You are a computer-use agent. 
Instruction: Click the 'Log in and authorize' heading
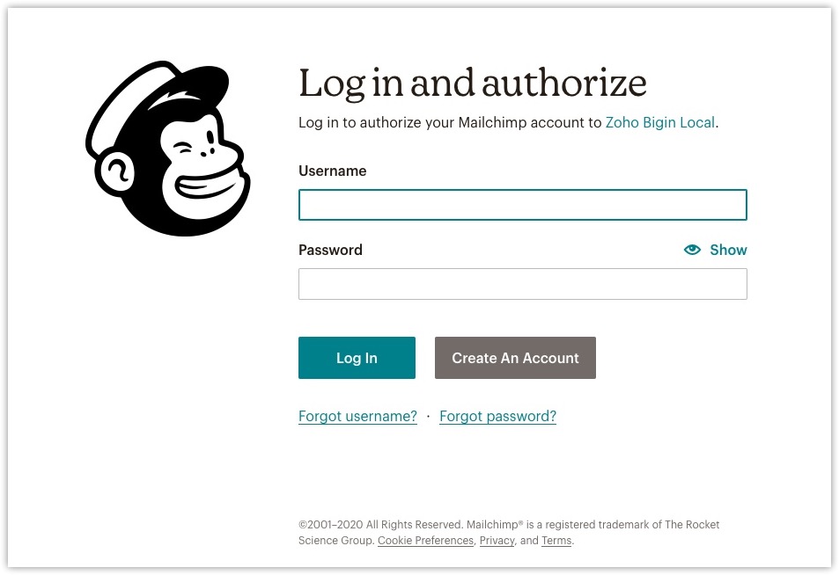coord(473,84)
